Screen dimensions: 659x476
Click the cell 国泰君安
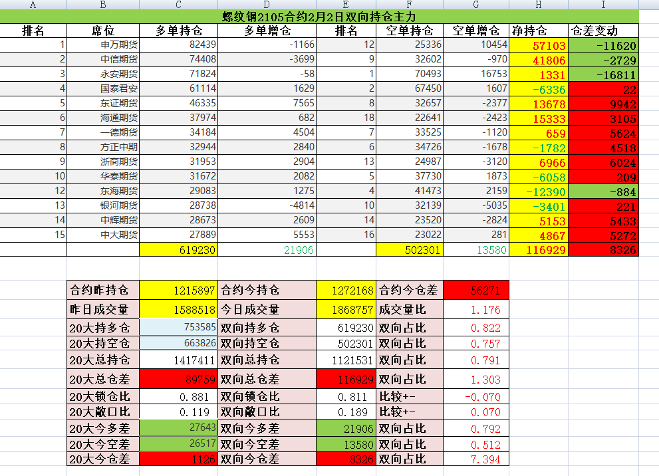[103, 88]
